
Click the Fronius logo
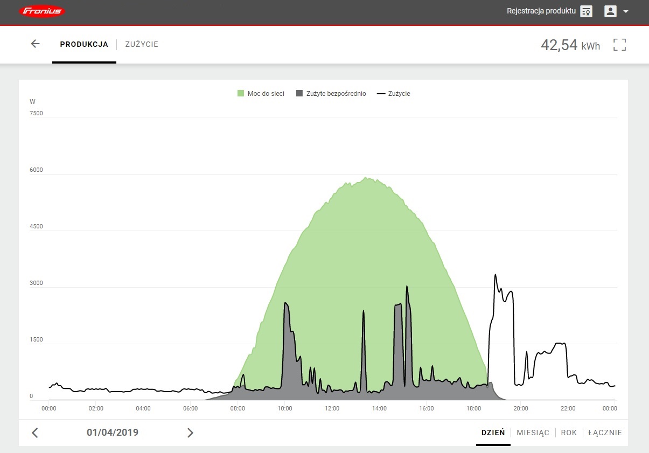pos(42,11)
